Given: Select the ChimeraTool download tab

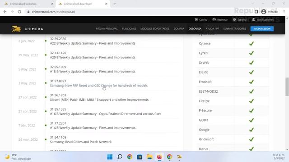Looking at the screenshot, I should point(83,4).
